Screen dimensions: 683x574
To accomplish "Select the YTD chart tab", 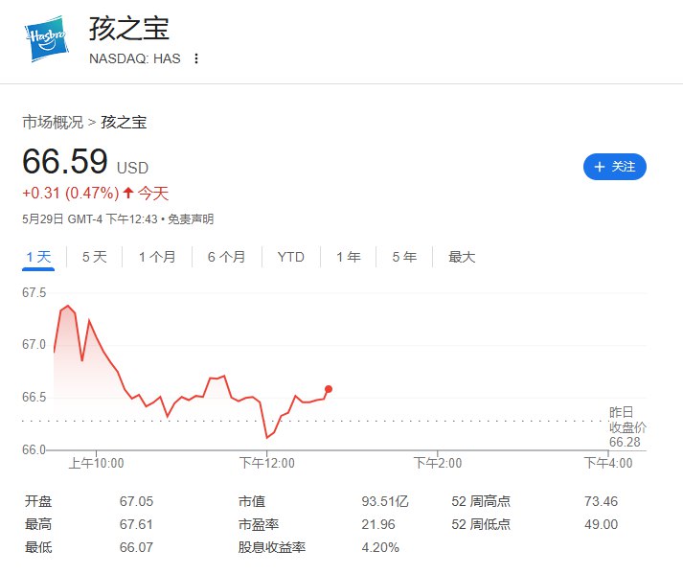I will [290, 257].
